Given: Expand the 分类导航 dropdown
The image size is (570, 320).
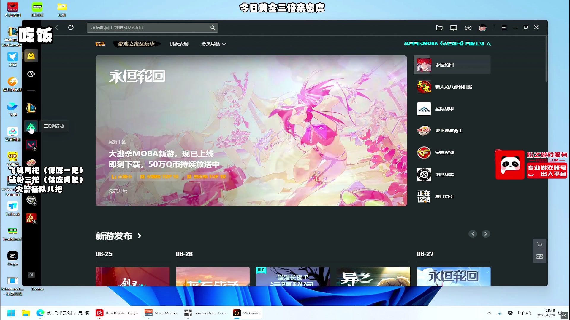Looking at the screenshot, I should pyautogui.click(x=214, y=44).
